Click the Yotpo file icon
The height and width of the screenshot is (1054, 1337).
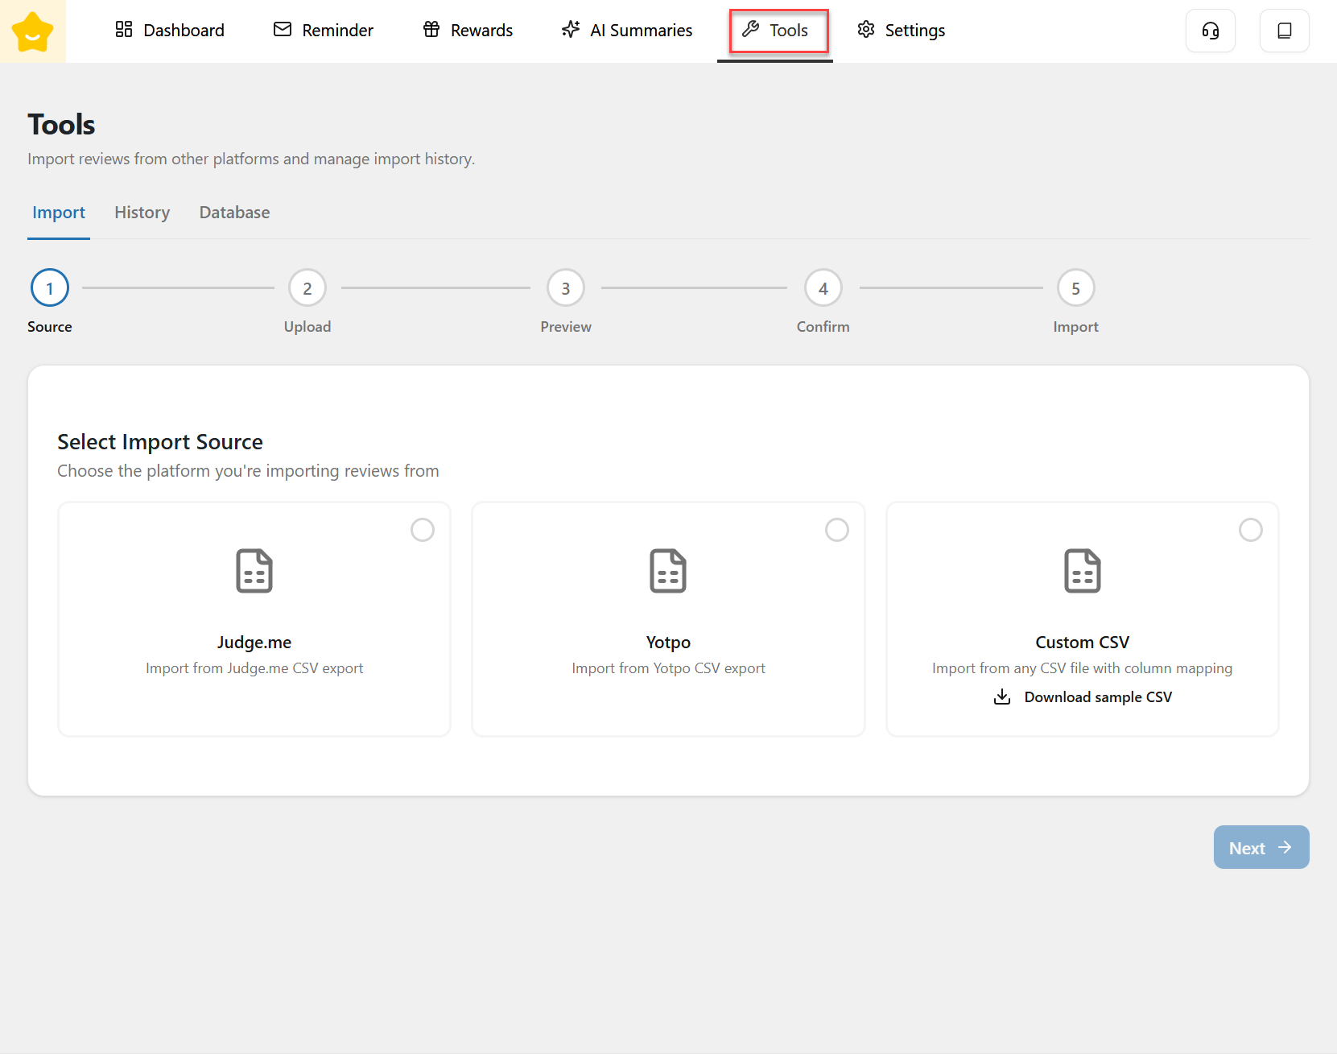pos(668,571)
